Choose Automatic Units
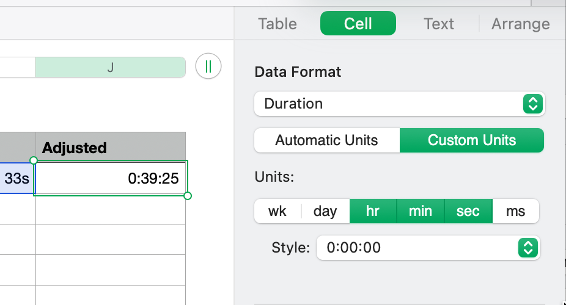The width and height of the screenshot is (566, 305). click(327, 140)
